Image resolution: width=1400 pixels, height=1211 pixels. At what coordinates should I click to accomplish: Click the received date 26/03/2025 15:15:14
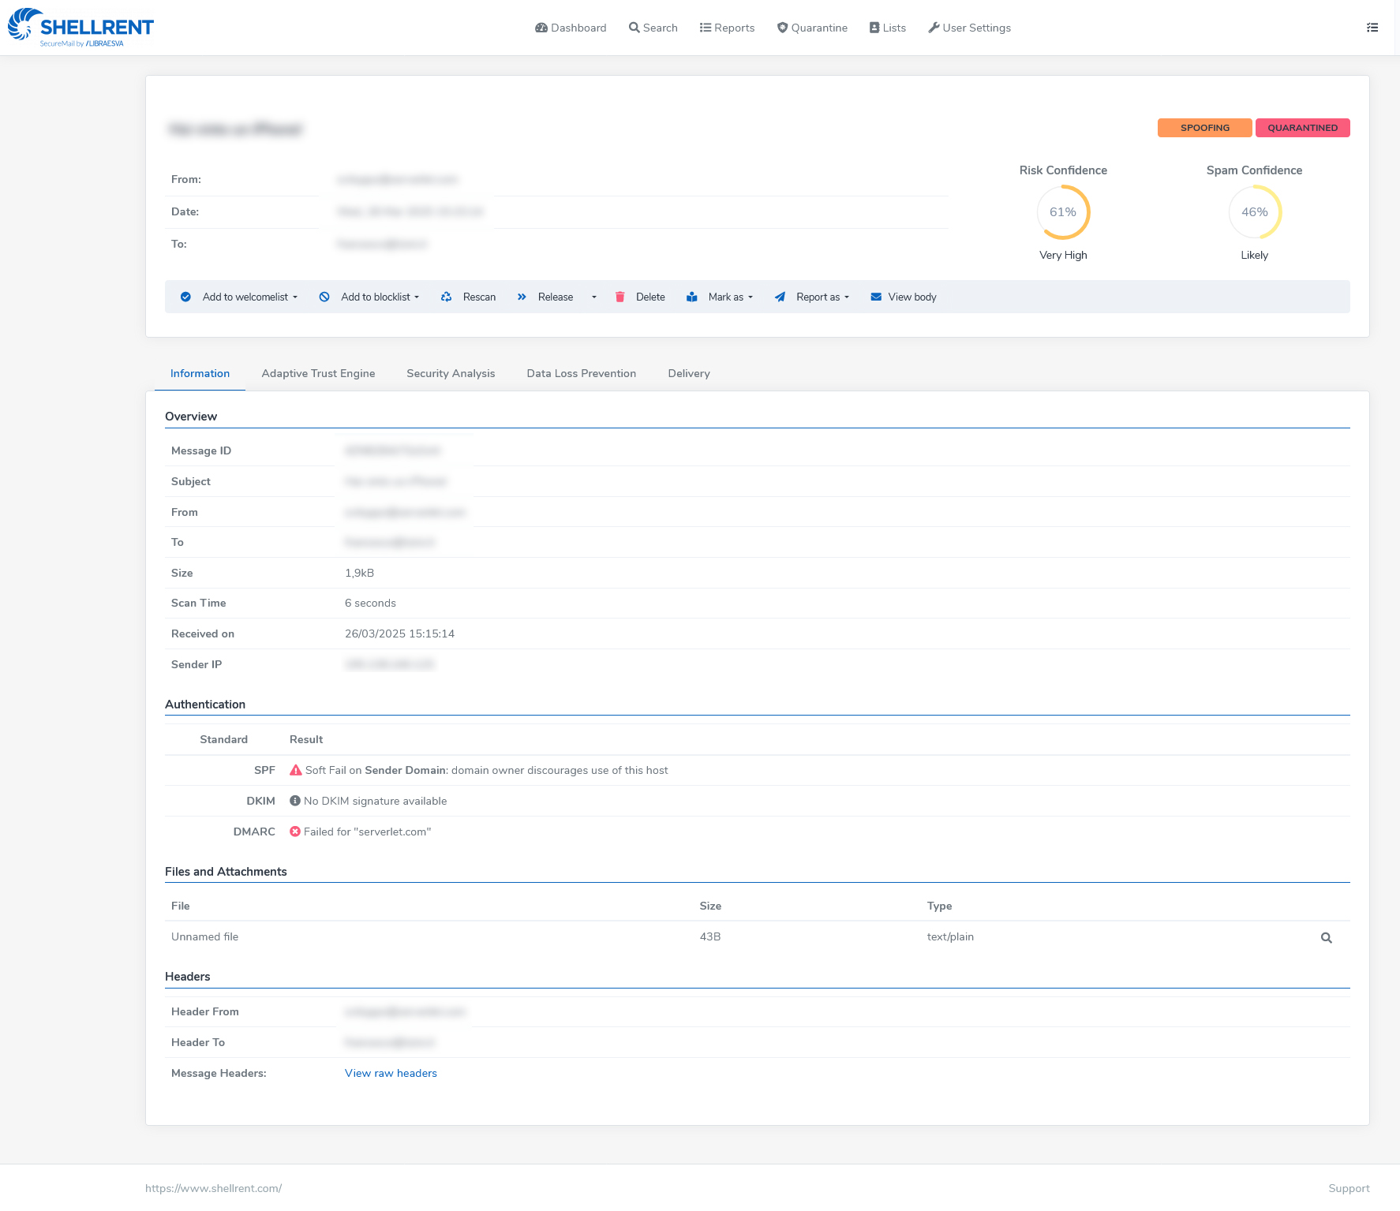point(399,634)
